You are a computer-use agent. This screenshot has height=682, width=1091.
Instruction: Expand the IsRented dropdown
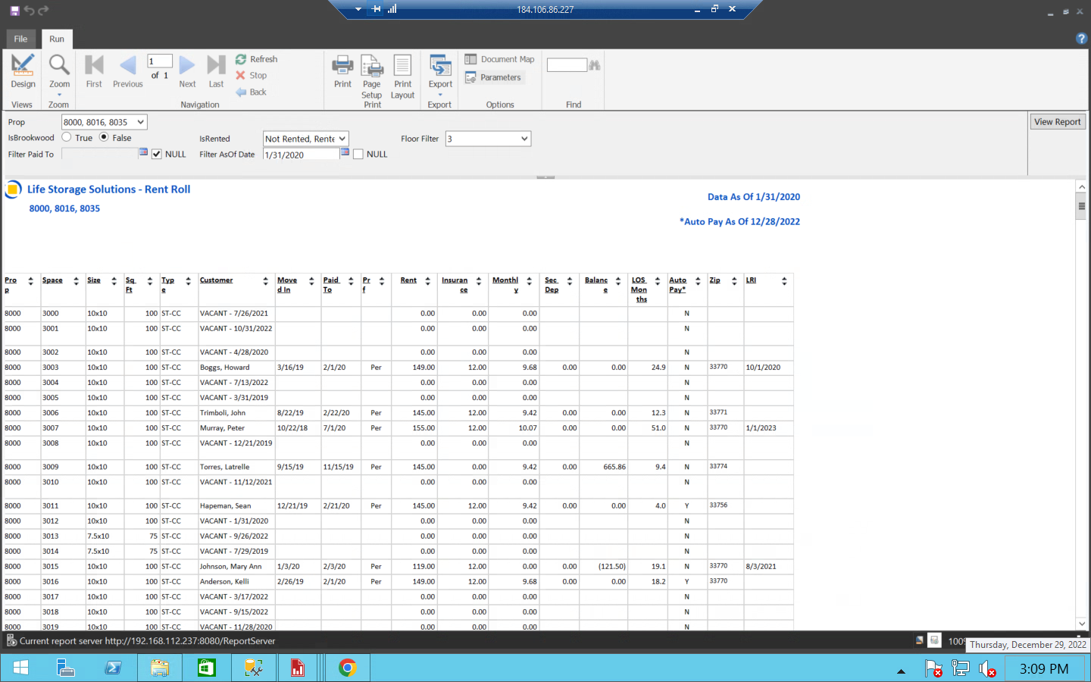click(x=341, y=139)
